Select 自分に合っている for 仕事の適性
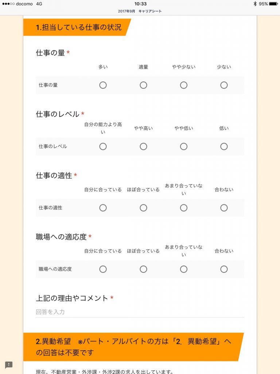 (103, 208)
